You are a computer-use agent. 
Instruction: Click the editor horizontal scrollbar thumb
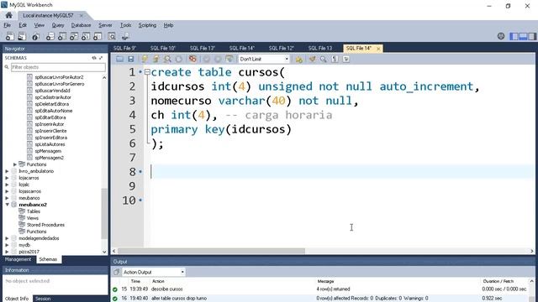pos(211,252)
